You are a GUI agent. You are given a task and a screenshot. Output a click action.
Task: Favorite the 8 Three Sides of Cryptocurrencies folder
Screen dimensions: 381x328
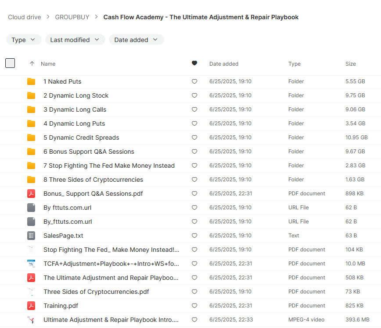(x=194, y=180)
